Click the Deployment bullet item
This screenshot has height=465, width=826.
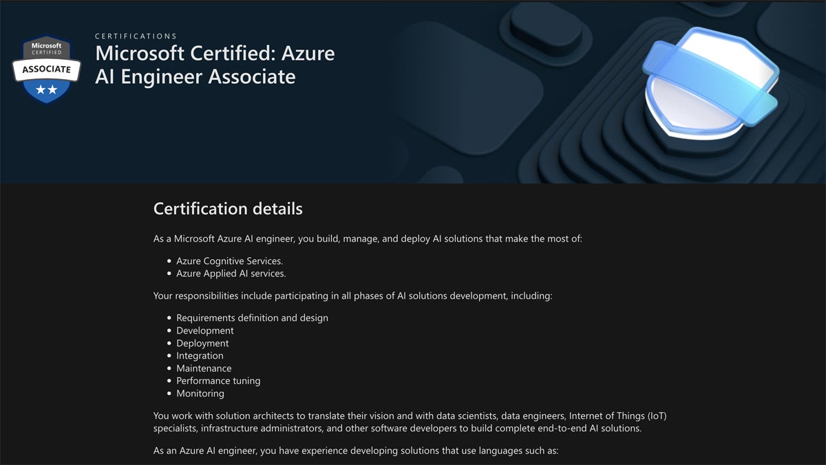[x=202, y=343]
